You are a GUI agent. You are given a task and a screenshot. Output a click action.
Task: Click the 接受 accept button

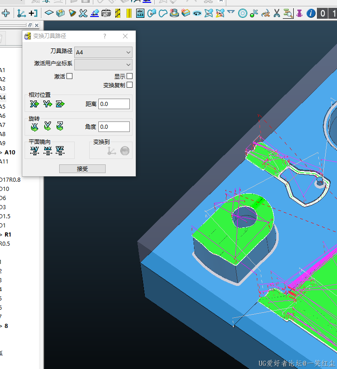[x=82, y=169]
